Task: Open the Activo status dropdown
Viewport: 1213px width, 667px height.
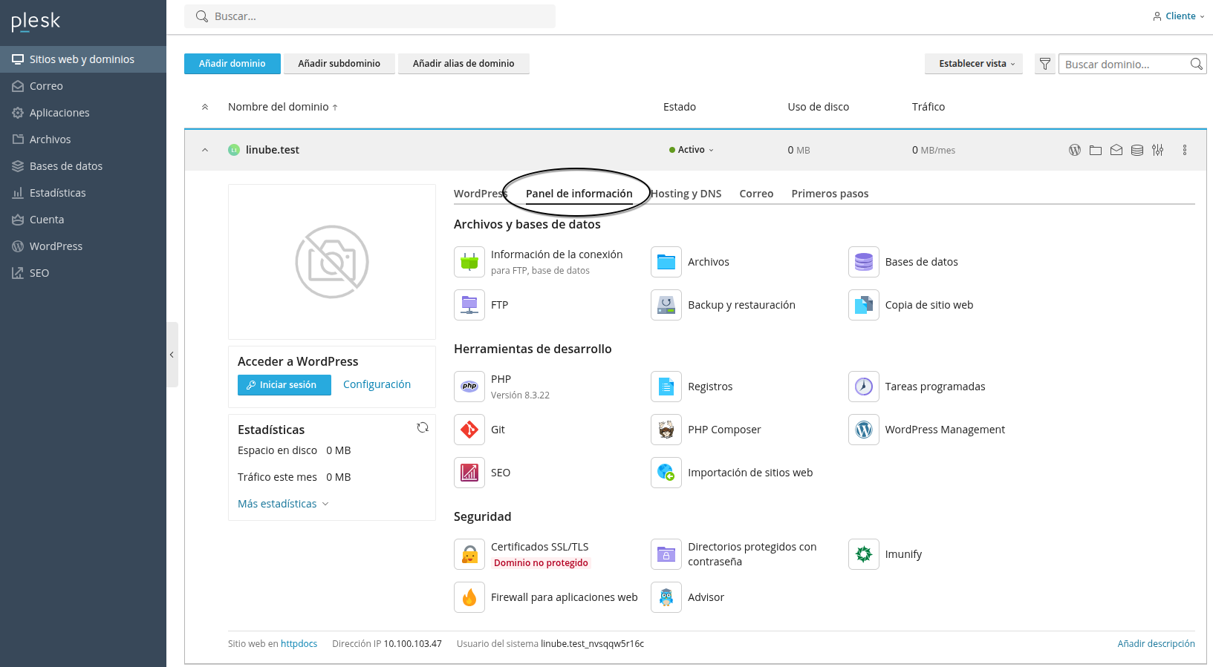Action: tap(692, 150)
